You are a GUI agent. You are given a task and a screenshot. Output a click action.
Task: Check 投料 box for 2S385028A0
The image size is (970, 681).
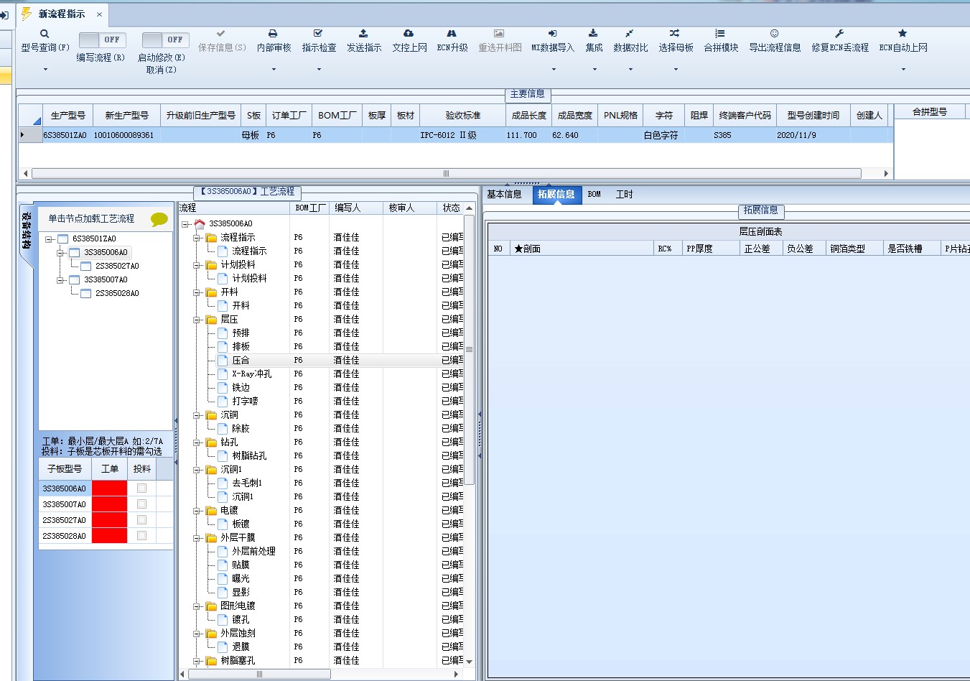[141, 536]
